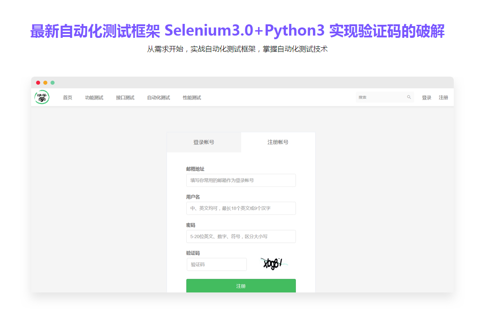Switch to the 注册帐号 tab
The width and height of the screenshot is (493, 324).
coord(278,142)
